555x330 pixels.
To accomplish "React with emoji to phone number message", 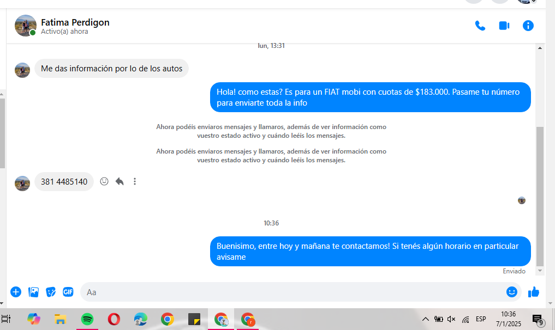I will [104, 181].
